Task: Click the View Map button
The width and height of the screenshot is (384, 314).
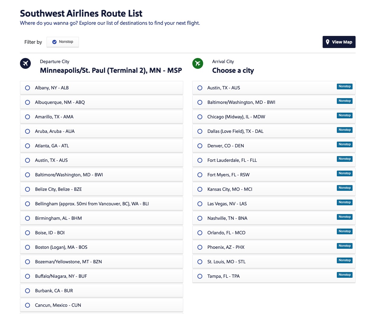Action: click(339, 42)
